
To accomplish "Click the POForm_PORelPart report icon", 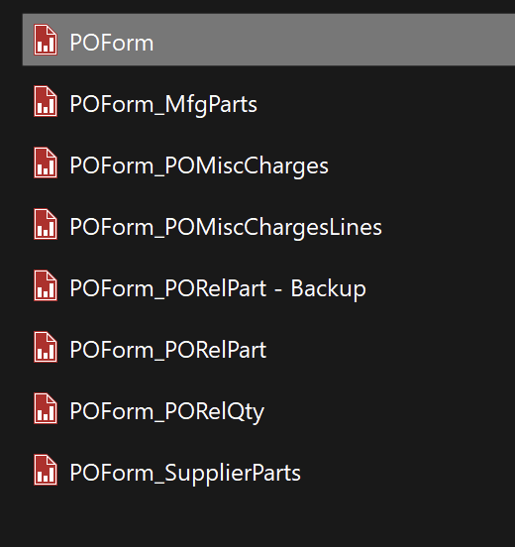I will click(x=46, y=347).
